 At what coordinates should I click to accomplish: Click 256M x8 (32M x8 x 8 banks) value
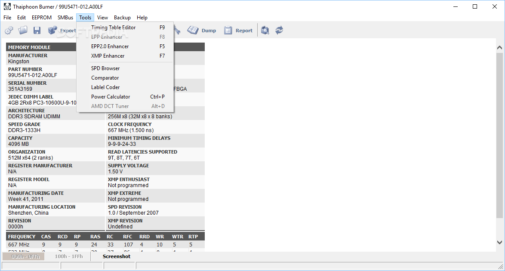(140, 116)
